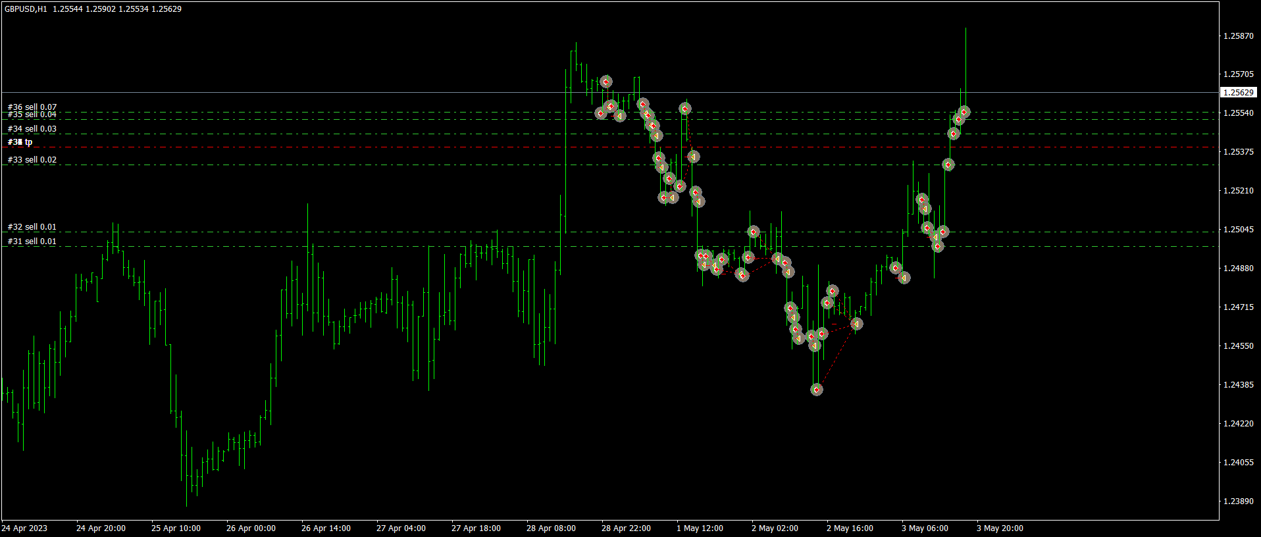Click the 1.24385 price axis label

[1239, 385]
